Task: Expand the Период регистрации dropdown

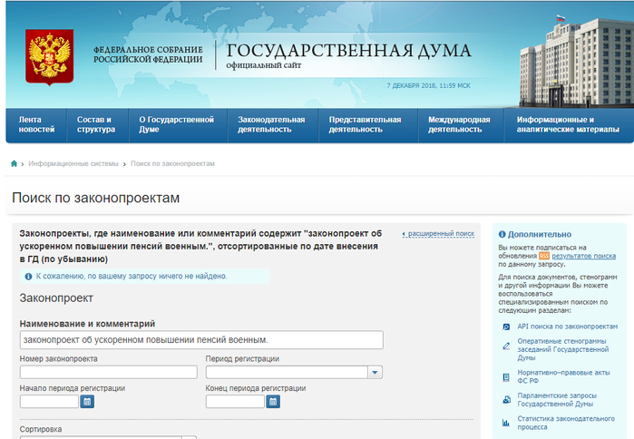Action: pyautogui.click(x=375, y=372)
